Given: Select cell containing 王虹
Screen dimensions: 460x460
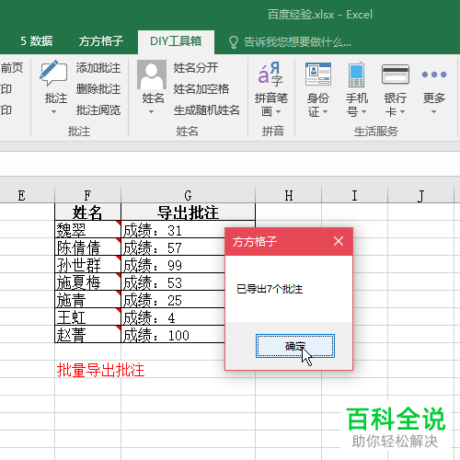Looking at the screenshot, I should click(88, 316).
